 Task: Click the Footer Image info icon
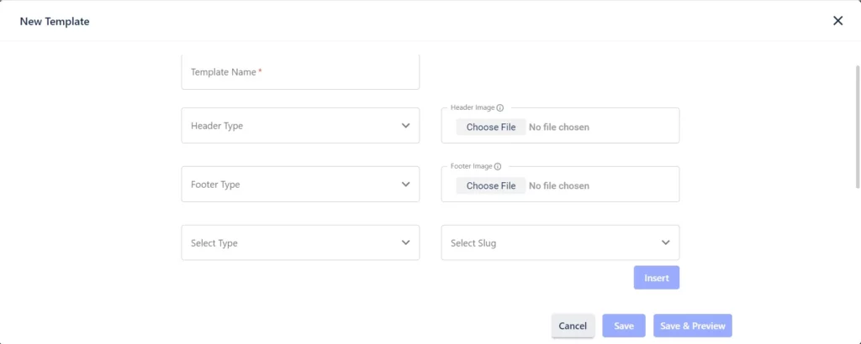pyautogui.click(x=498, y=166)
